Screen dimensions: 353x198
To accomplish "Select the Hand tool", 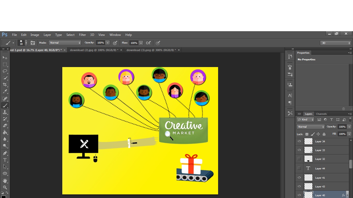I will pos(5,181).
